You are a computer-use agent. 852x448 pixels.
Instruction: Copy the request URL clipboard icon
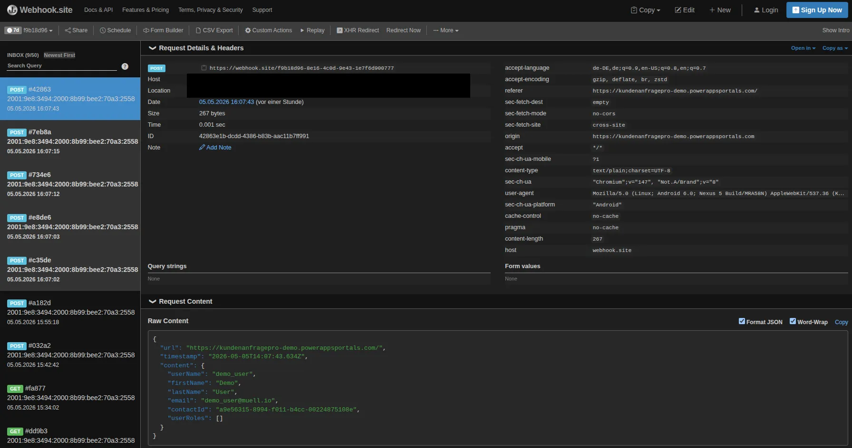pyautogui.click(x=204, y=68)
